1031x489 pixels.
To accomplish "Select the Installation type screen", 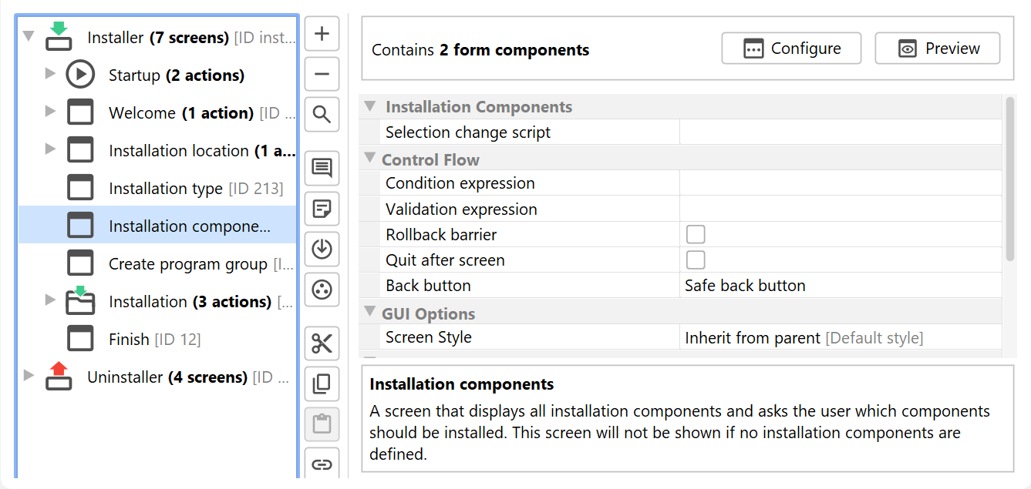I will click(x=165, y=189).
